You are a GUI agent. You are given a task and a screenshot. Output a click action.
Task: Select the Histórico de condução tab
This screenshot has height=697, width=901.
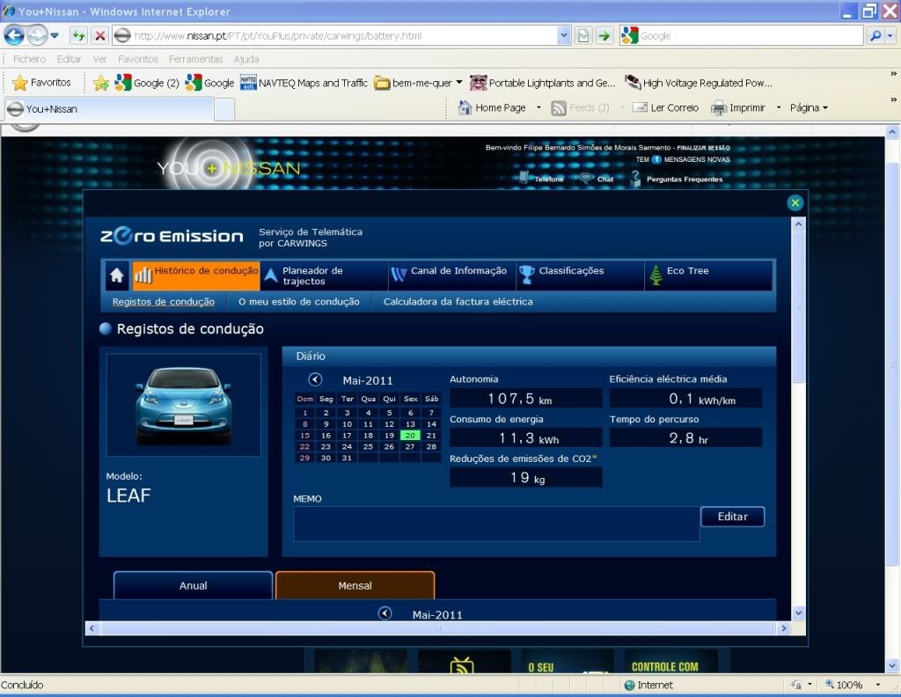(x=196, y=275)
